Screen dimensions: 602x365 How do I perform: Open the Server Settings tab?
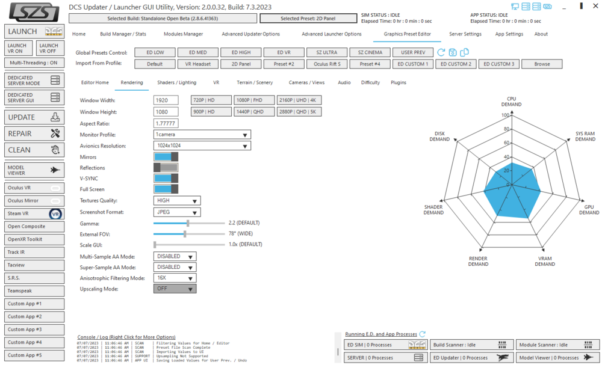click(x=465, y=34)
